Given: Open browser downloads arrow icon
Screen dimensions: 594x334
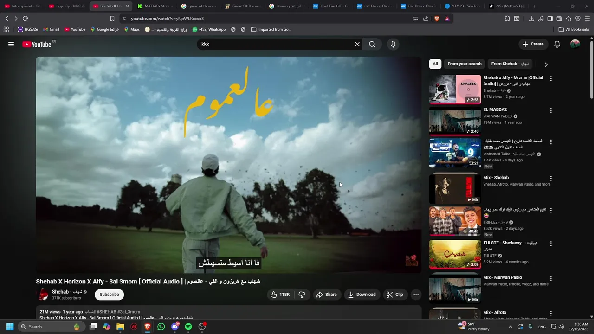Looking at the screenshot, I should [531, 19].
